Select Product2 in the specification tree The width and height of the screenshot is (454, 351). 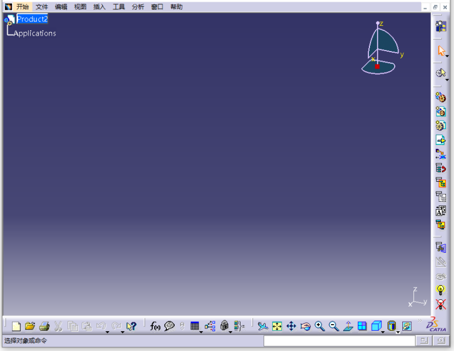tap(32, 19)
